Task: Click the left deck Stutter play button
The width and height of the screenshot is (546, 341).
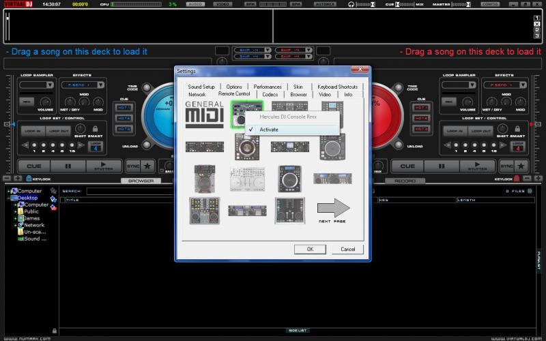Action: 104,166
